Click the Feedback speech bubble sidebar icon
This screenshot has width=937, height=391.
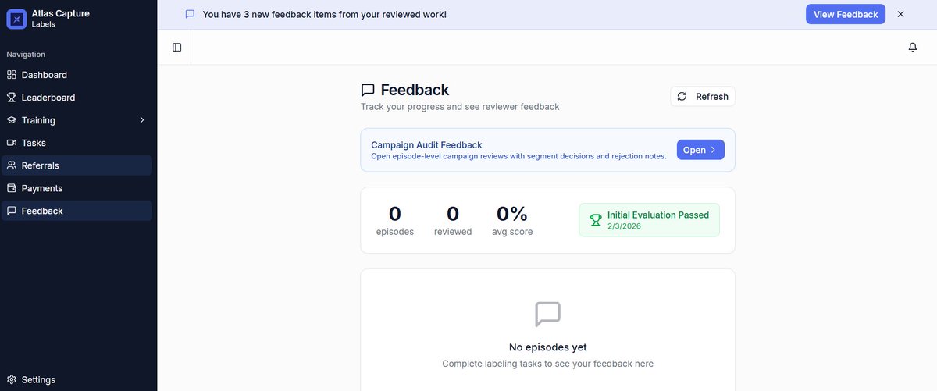[x=11, y=211]
